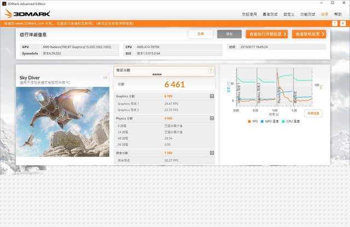Click the arrow on 查看运行详细信息 button

[285, 34]
